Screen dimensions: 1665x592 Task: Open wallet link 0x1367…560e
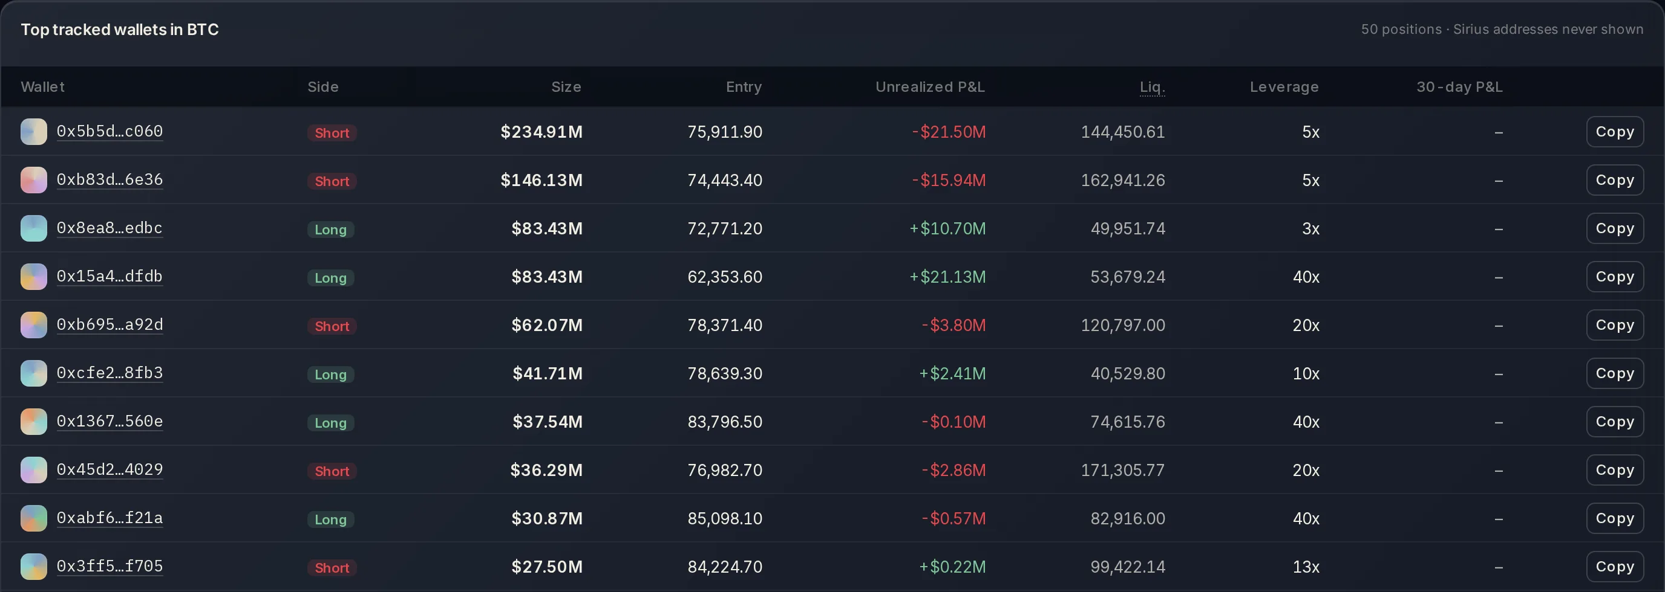(x=110, y=422)
